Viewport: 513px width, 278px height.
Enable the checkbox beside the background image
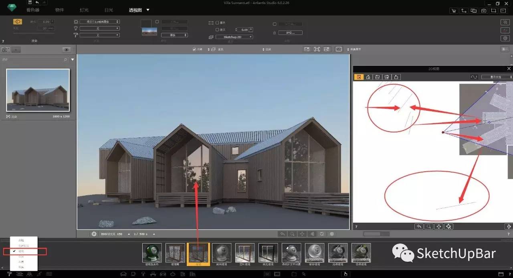coord(157,22)
